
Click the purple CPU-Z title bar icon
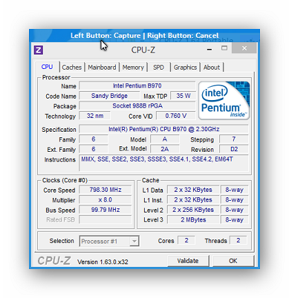[x=38, y=50]
